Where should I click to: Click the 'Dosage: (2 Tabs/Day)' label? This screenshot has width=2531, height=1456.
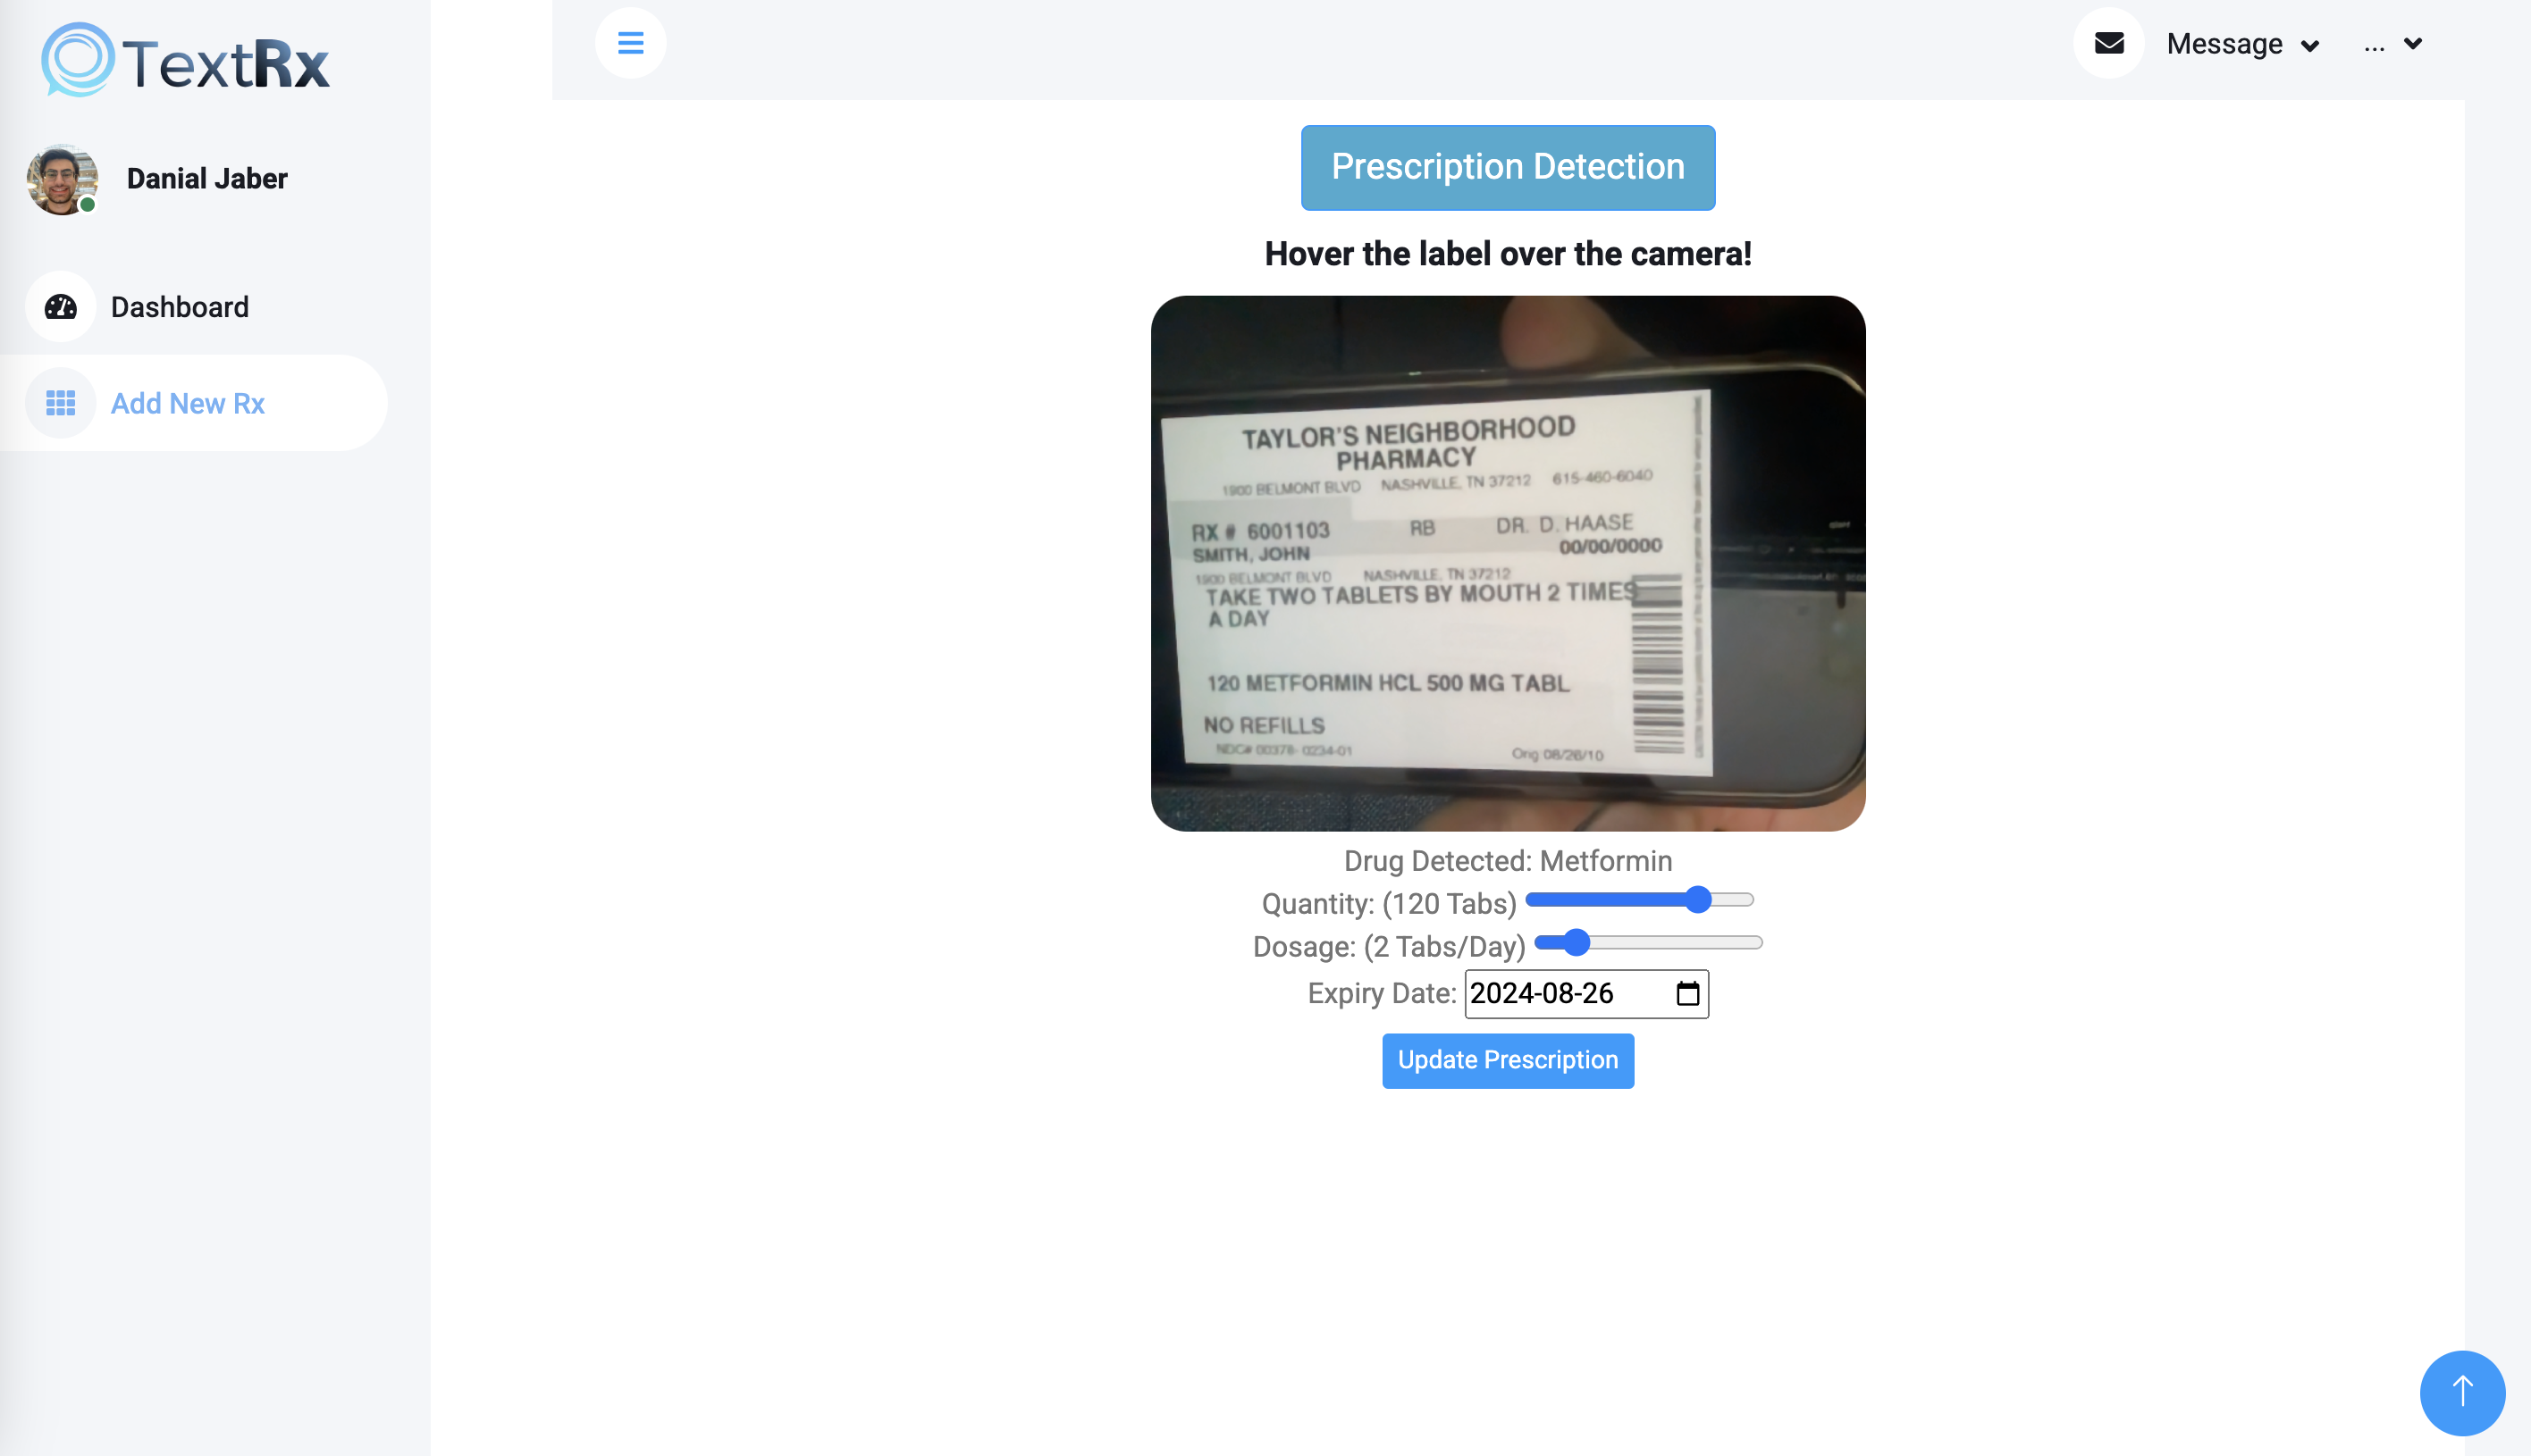(1389, 946)
